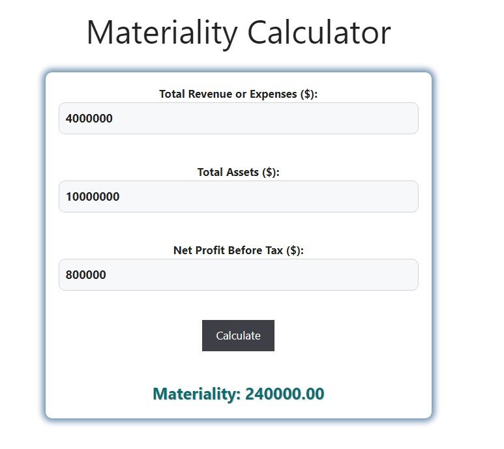Image resolution: width=504 pixels, height=449 pixels.
Task: Click empty area right of 800000 in field
Action: pyautogui.click(x=293, y=275)
